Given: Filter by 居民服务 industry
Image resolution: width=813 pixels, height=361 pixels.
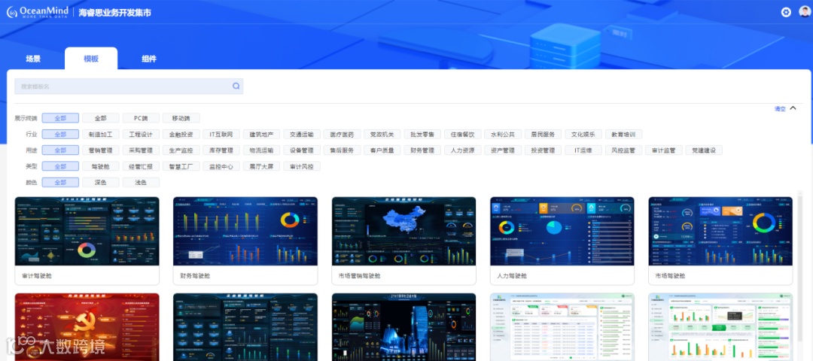Looking at the screenshot, I should coord(543,134).
